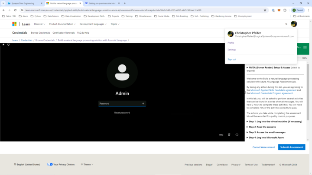Viewport: 312px width, 175px height.
Task: Click the accessibility icon on login screen
Action: (x=229, y=135)
